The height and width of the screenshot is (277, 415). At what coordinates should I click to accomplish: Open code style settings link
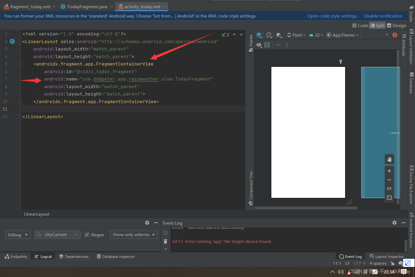tap(332, 16)
